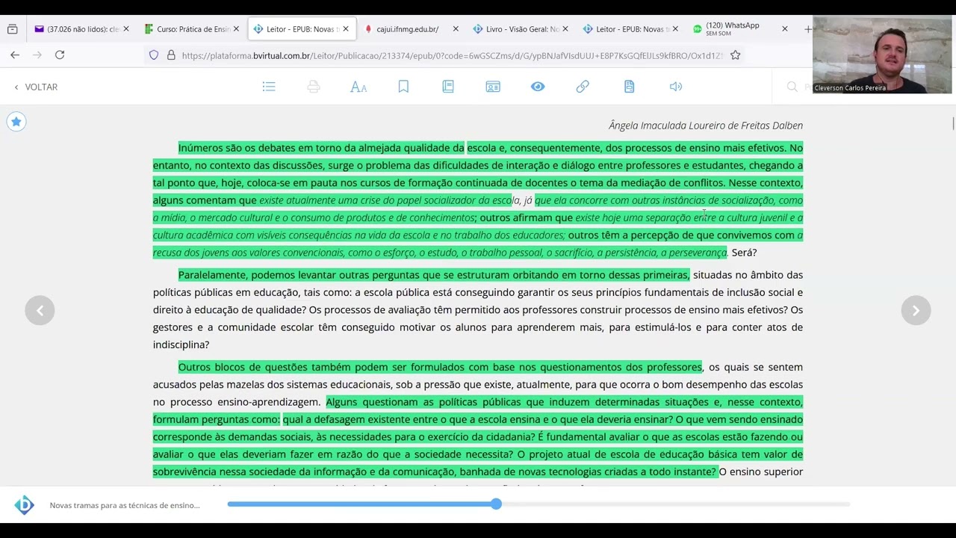
Task: Click highlighted text 'Outros blocos de questões'
Action: pyautogui.click(x=440, y=367)
